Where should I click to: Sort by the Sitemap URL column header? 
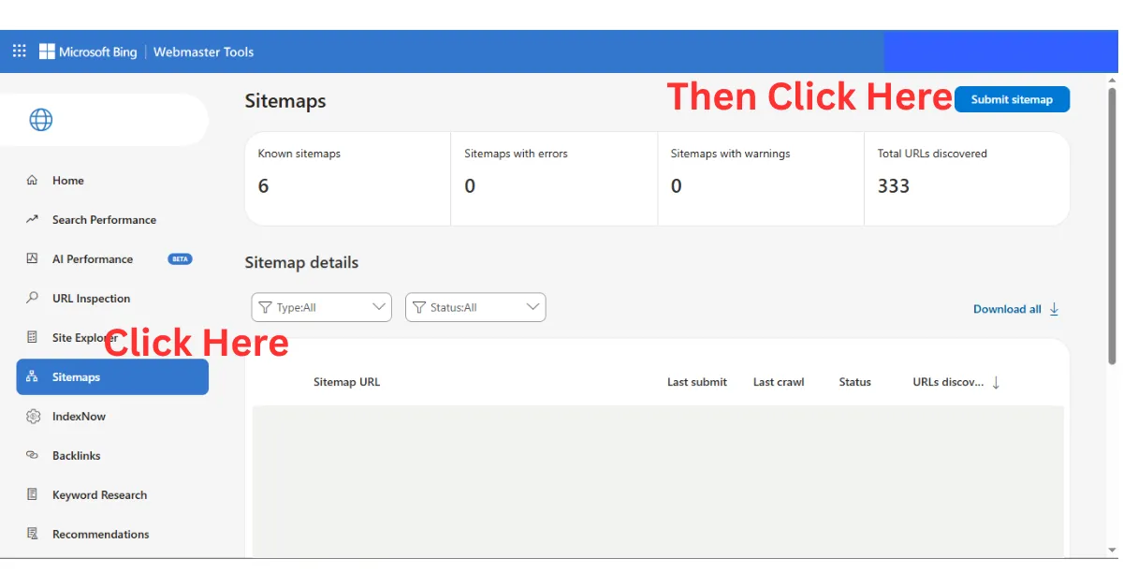[346, 382]
